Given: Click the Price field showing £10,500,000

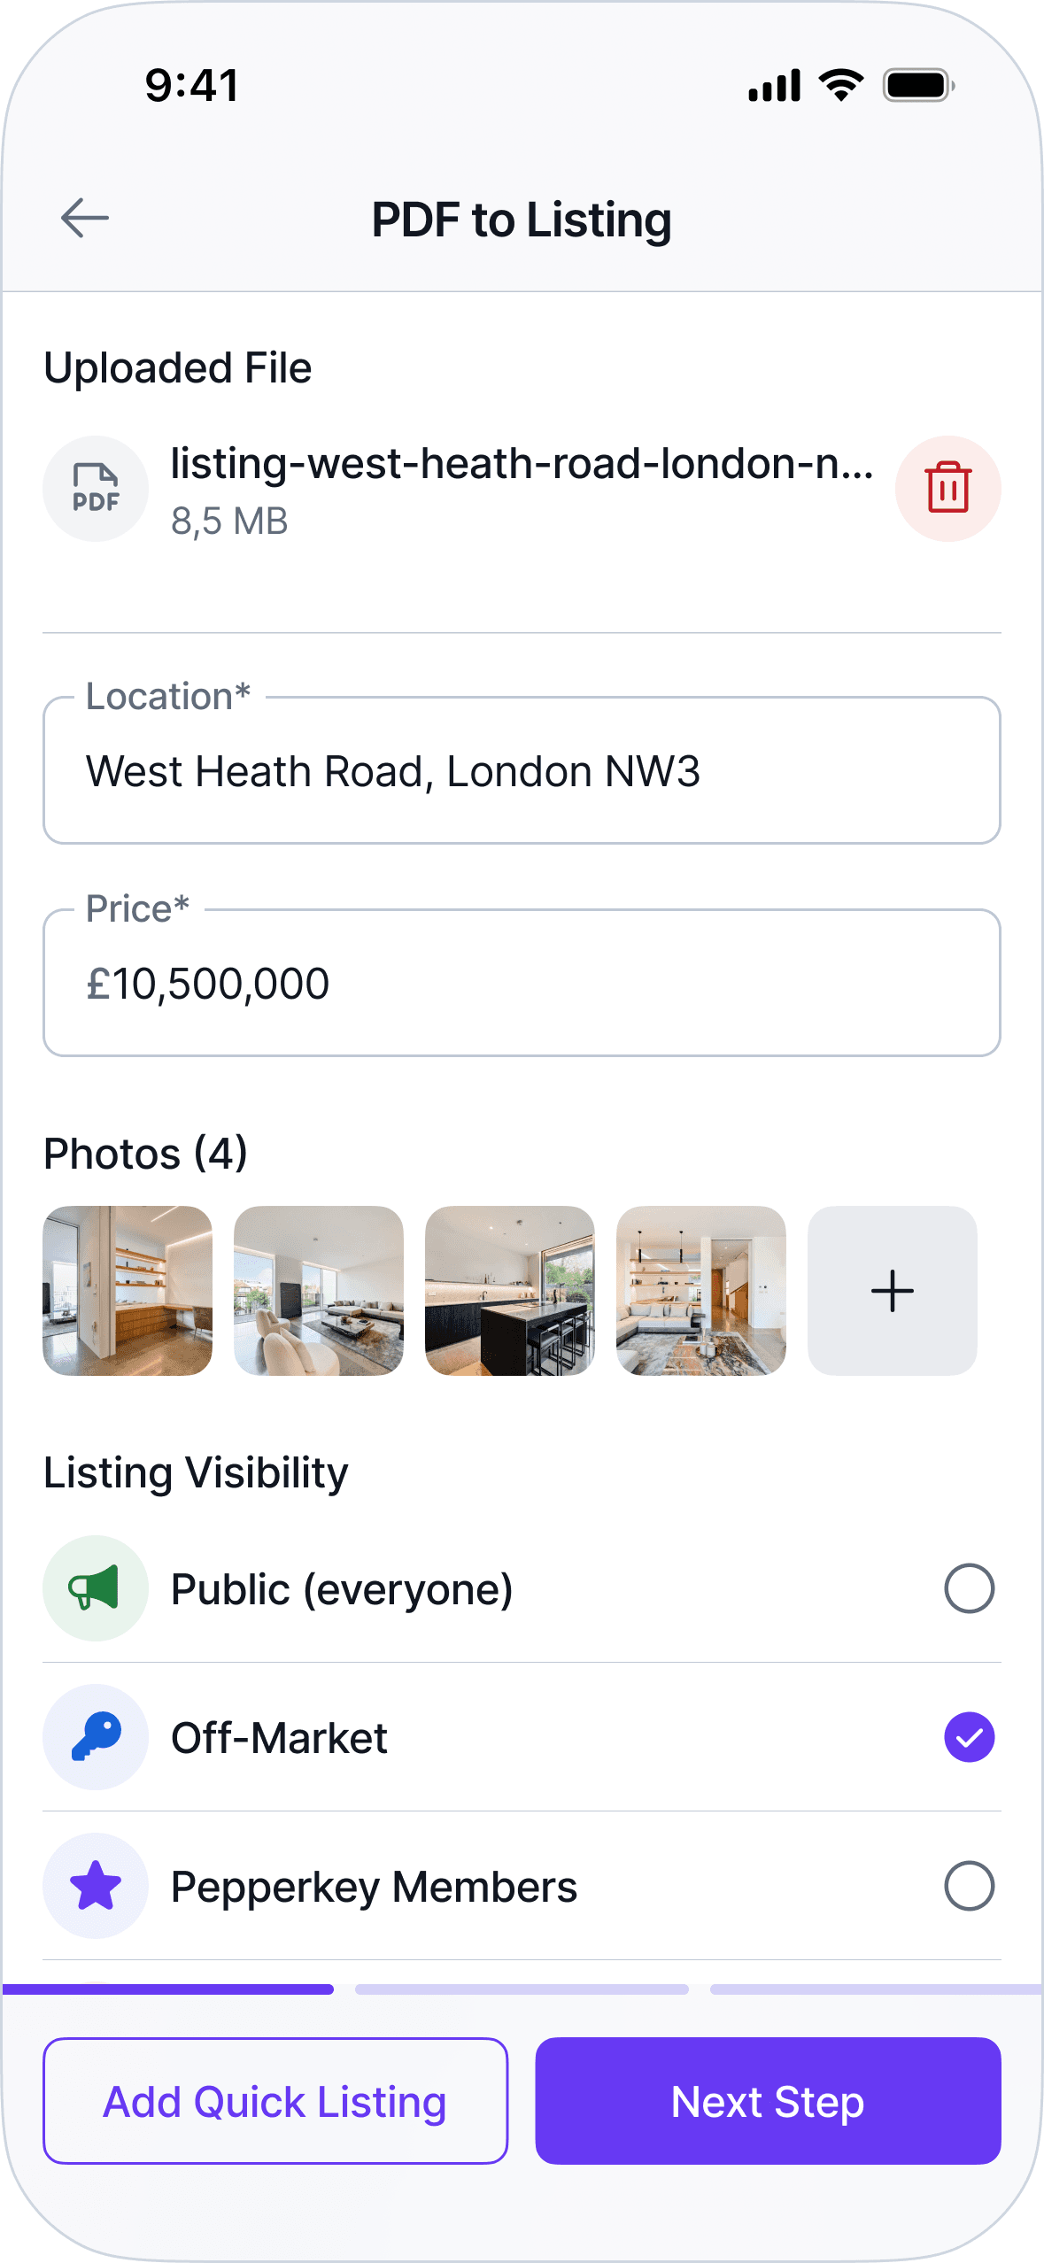Looking at the screenshot, I should pos(522,983).
